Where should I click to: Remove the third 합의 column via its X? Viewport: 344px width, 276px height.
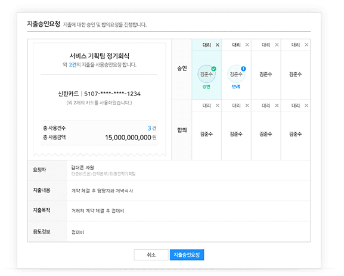(x=277, y=106)
